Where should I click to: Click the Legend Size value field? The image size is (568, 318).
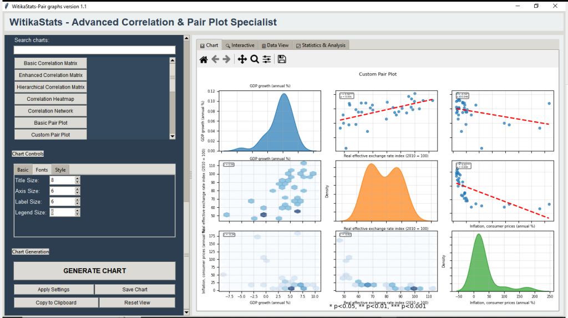(62, 212)
